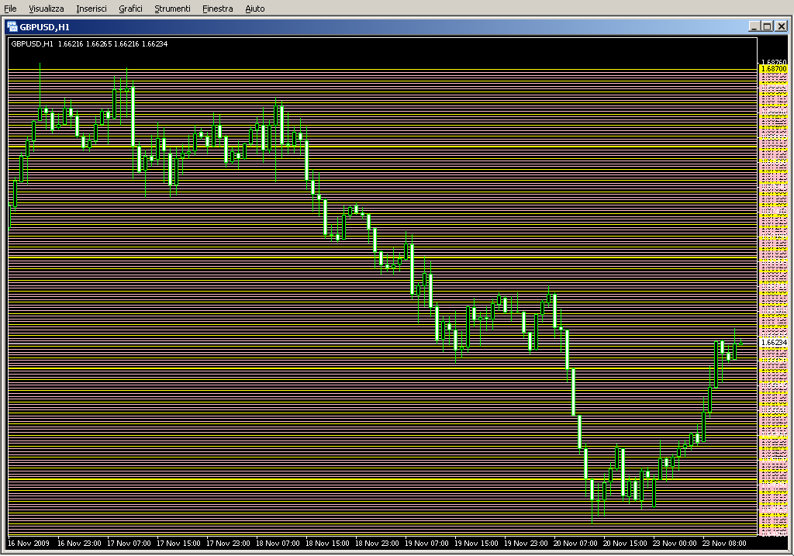The height and width of the screenshot is (556, 794).
Task: Open the Aiuto menu
Action: 254,9
